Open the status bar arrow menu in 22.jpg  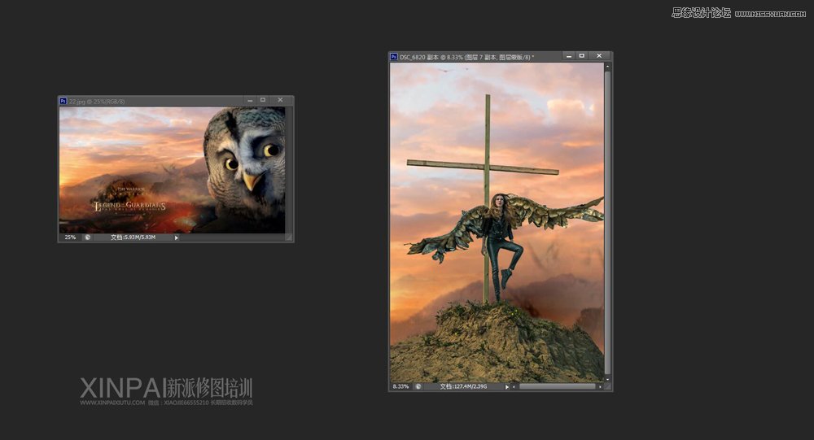click(177, 237)
